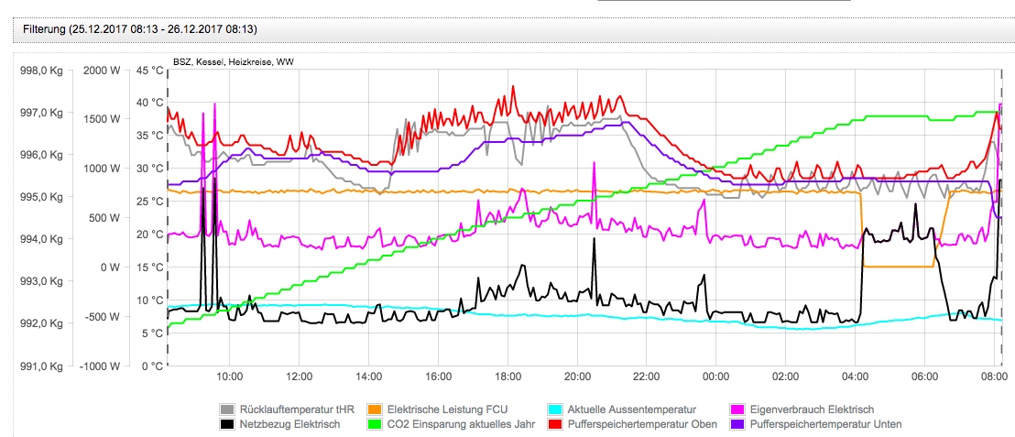This screenshot has height=437, width=1015.
Task: Click the 1500 W axis label
Action: tap(103, 119)
